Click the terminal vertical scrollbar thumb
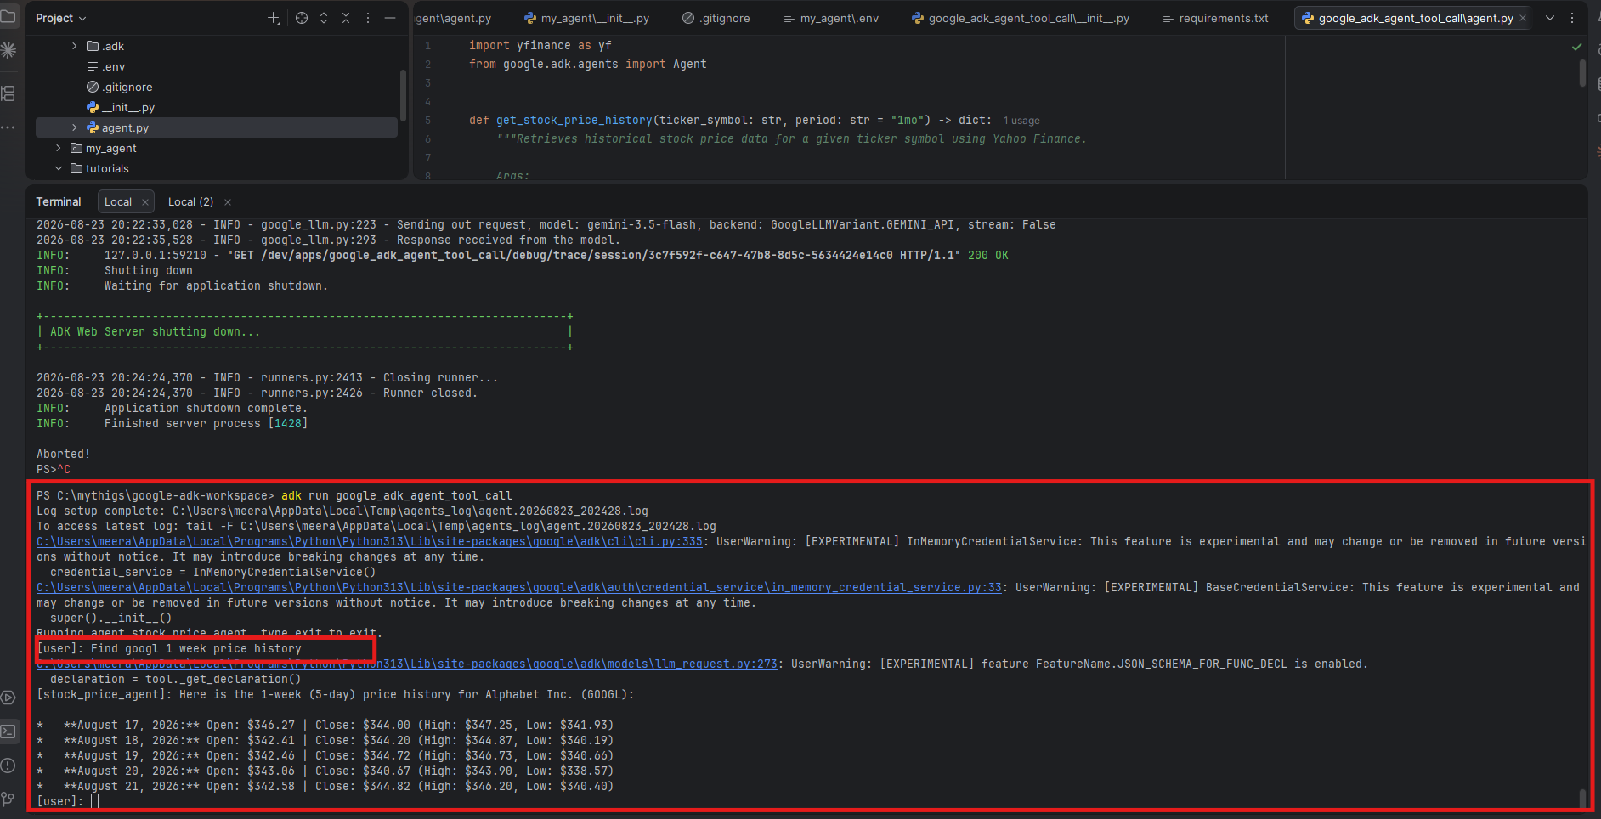 tap(1582, 799)
